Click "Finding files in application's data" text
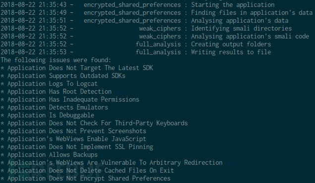 point(252,13)
